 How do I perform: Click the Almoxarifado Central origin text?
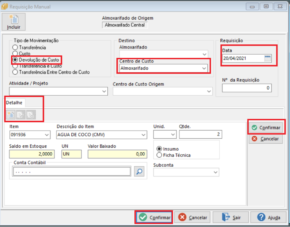point(125,25)
